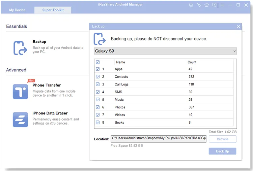Click the Browse button
The width and height of the screenshot is (253, 171).
[223, 139]
